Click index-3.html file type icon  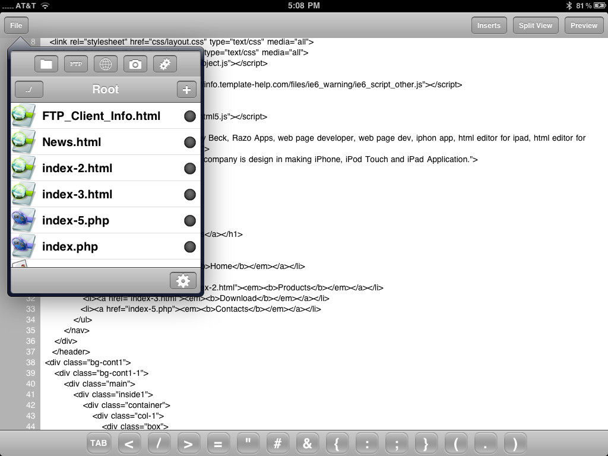click(x=23, y=194)
